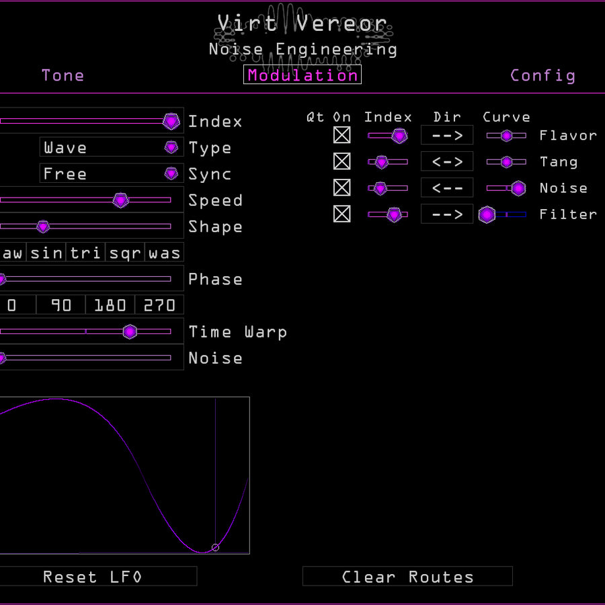Image resolution: width=605 pixels, height=605 pixels.
Task: Toggle the Filter route On checkbox
Action: coord(342,214)
